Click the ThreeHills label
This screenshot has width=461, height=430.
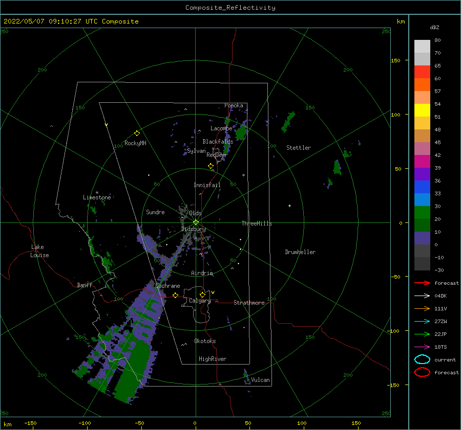[257, 223]
